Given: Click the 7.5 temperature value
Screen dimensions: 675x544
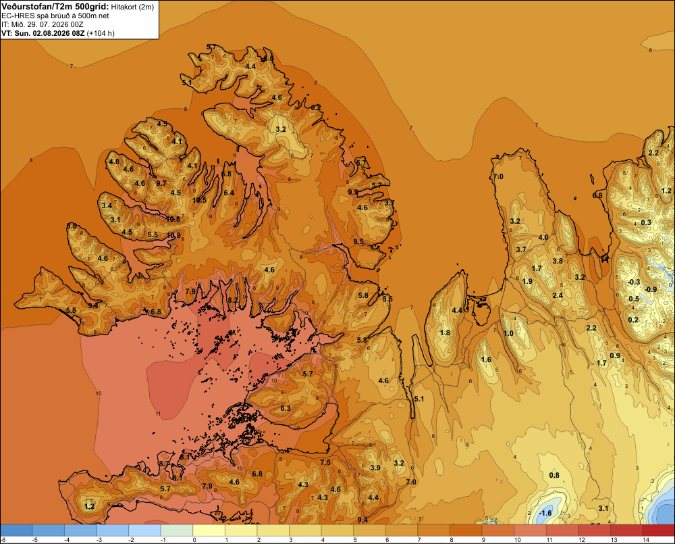Looking at the screenshot, I should click(x=325, y=462).
